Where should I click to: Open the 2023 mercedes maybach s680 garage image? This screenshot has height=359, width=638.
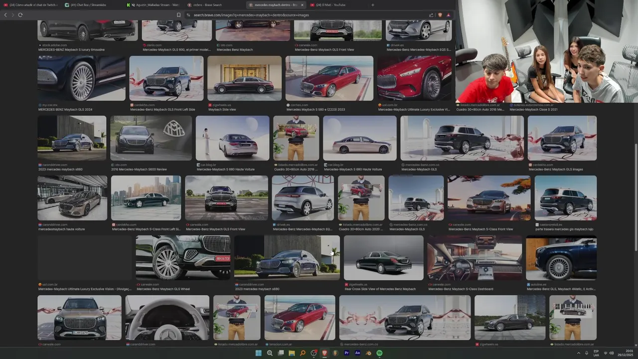pyautogui.click(x=72, y=138)
